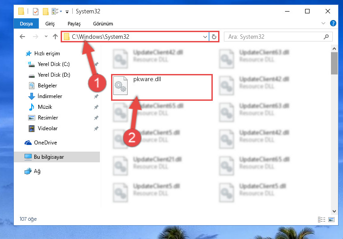Click the Back navigation arrow
Image resolution: width=343 pixels, height=239 pixels.
coord(22,37)
